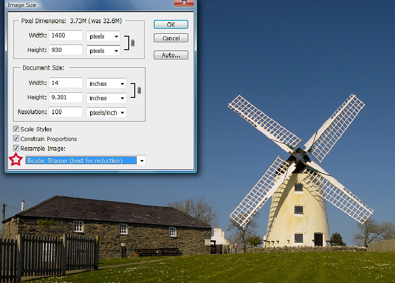Click the document height field showing 9.301
Image resolution: width=395 pixels, height=283 pixels.
66,97
